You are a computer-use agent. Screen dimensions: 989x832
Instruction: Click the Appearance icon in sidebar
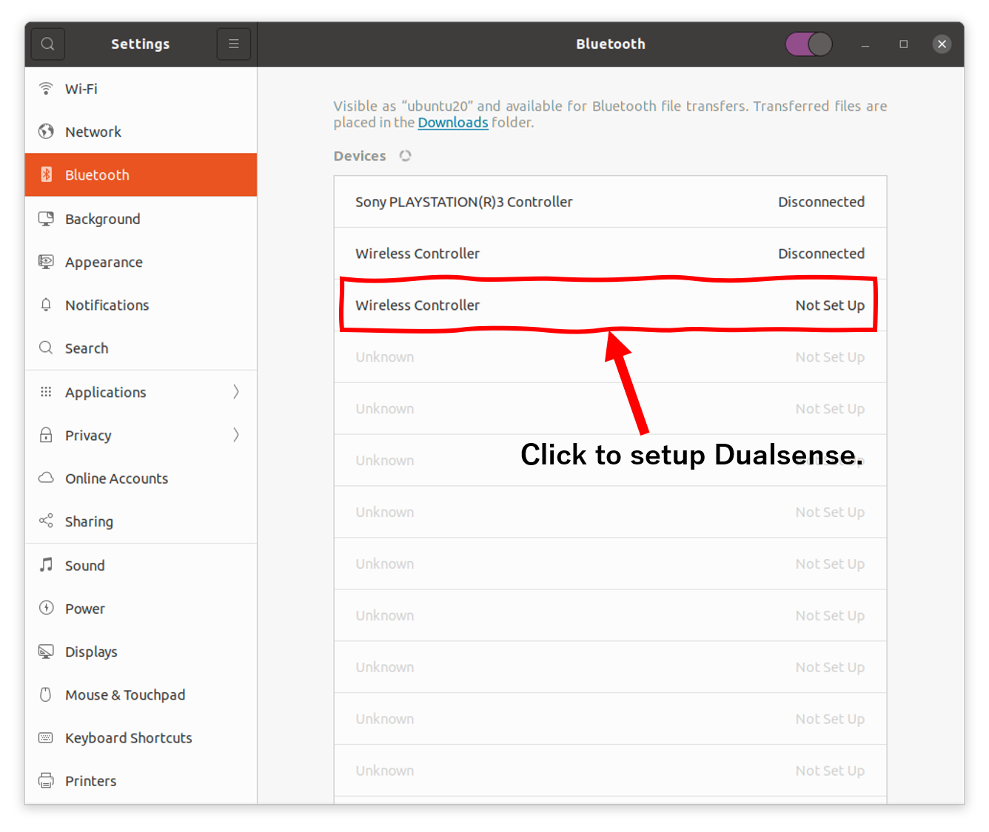click(x=46, y=262)
